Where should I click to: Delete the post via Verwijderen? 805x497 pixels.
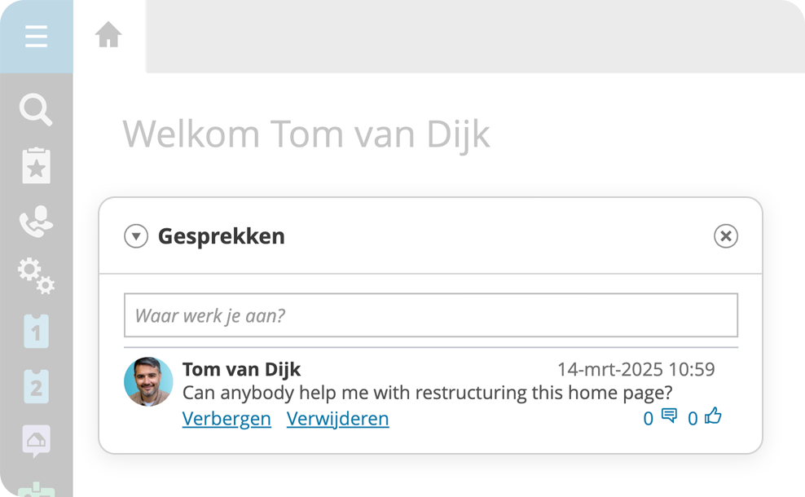click(x=338, y=419)
